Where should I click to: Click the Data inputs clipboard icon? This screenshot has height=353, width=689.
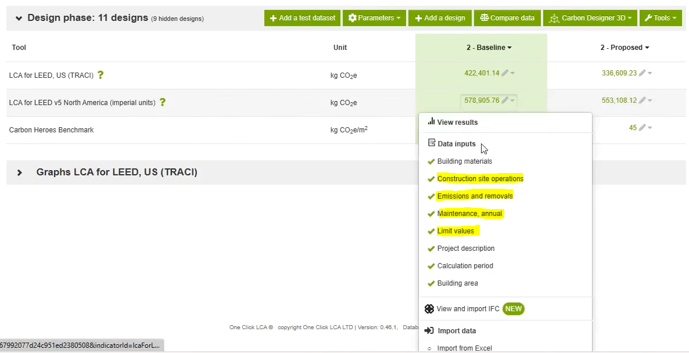432,143
